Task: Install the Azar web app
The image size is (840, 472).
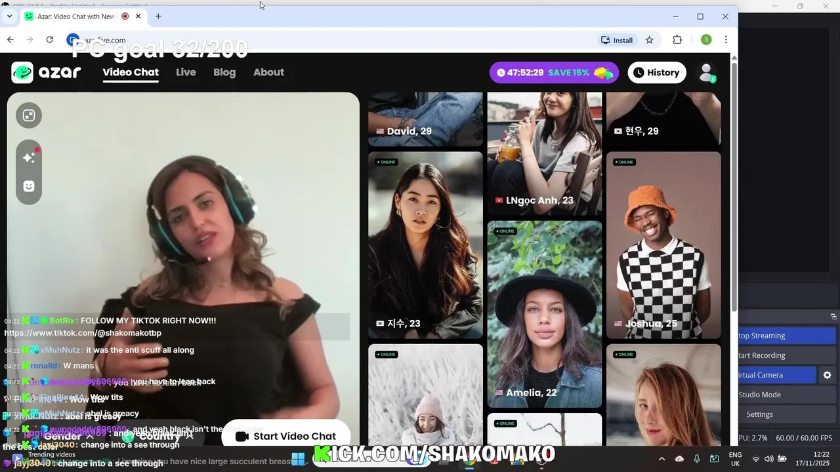Action: click(x=617, y=40)
